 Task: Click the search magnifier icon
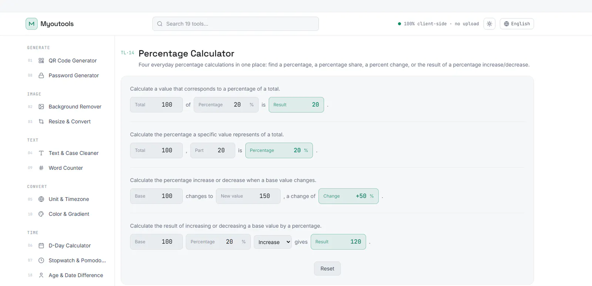(x=160, y=24)
